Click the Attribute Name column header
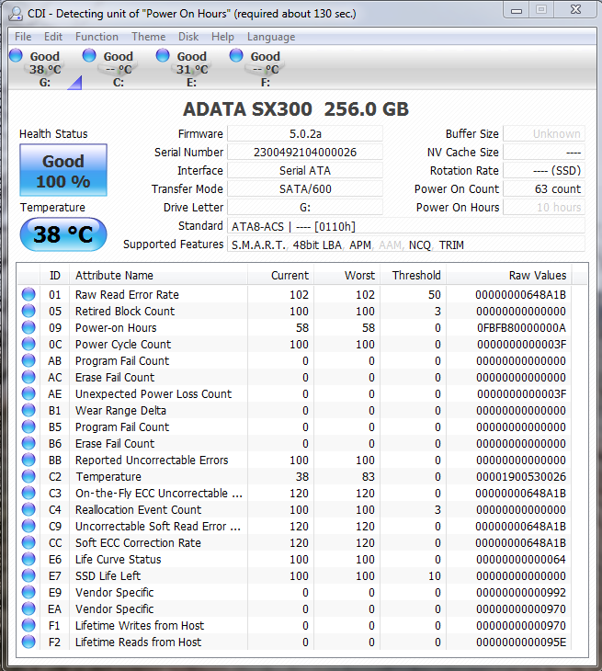 click(x=115, y=276)
